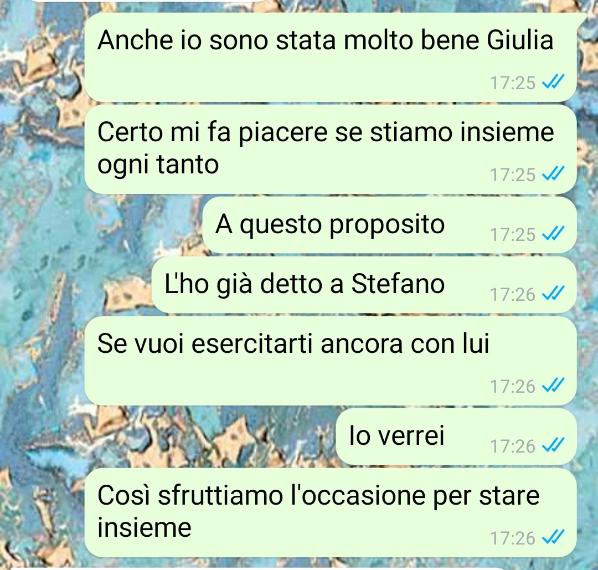Select the 'Certo mi fa piacere' message bubble
The height and width of the screenshot is (570, 598).
point(330,150)
